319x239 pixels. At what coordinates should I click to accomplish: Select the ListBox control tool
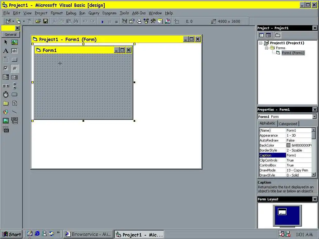[x=14, y=77]
